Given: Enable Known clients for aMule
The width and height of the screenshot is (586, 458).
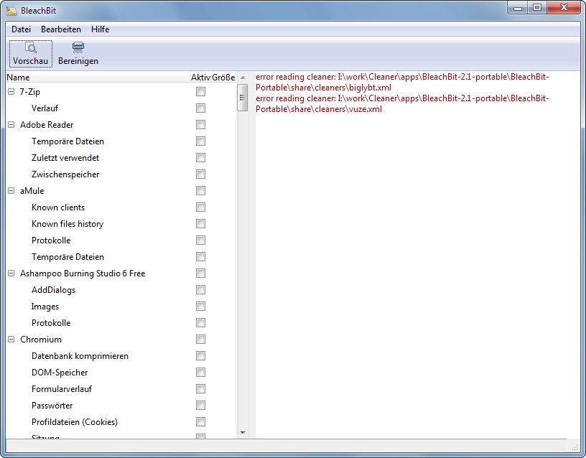Looking at the screenshot, I should click(x=200, y=207).
